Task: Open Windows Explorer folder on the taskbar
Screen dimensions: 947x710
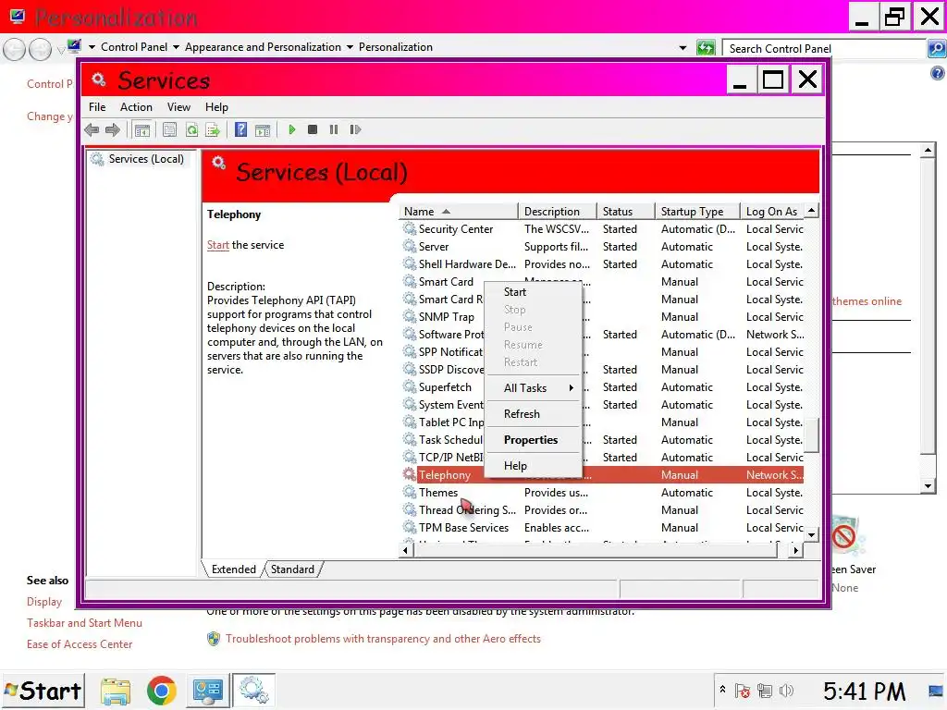Action: (116, 692)
